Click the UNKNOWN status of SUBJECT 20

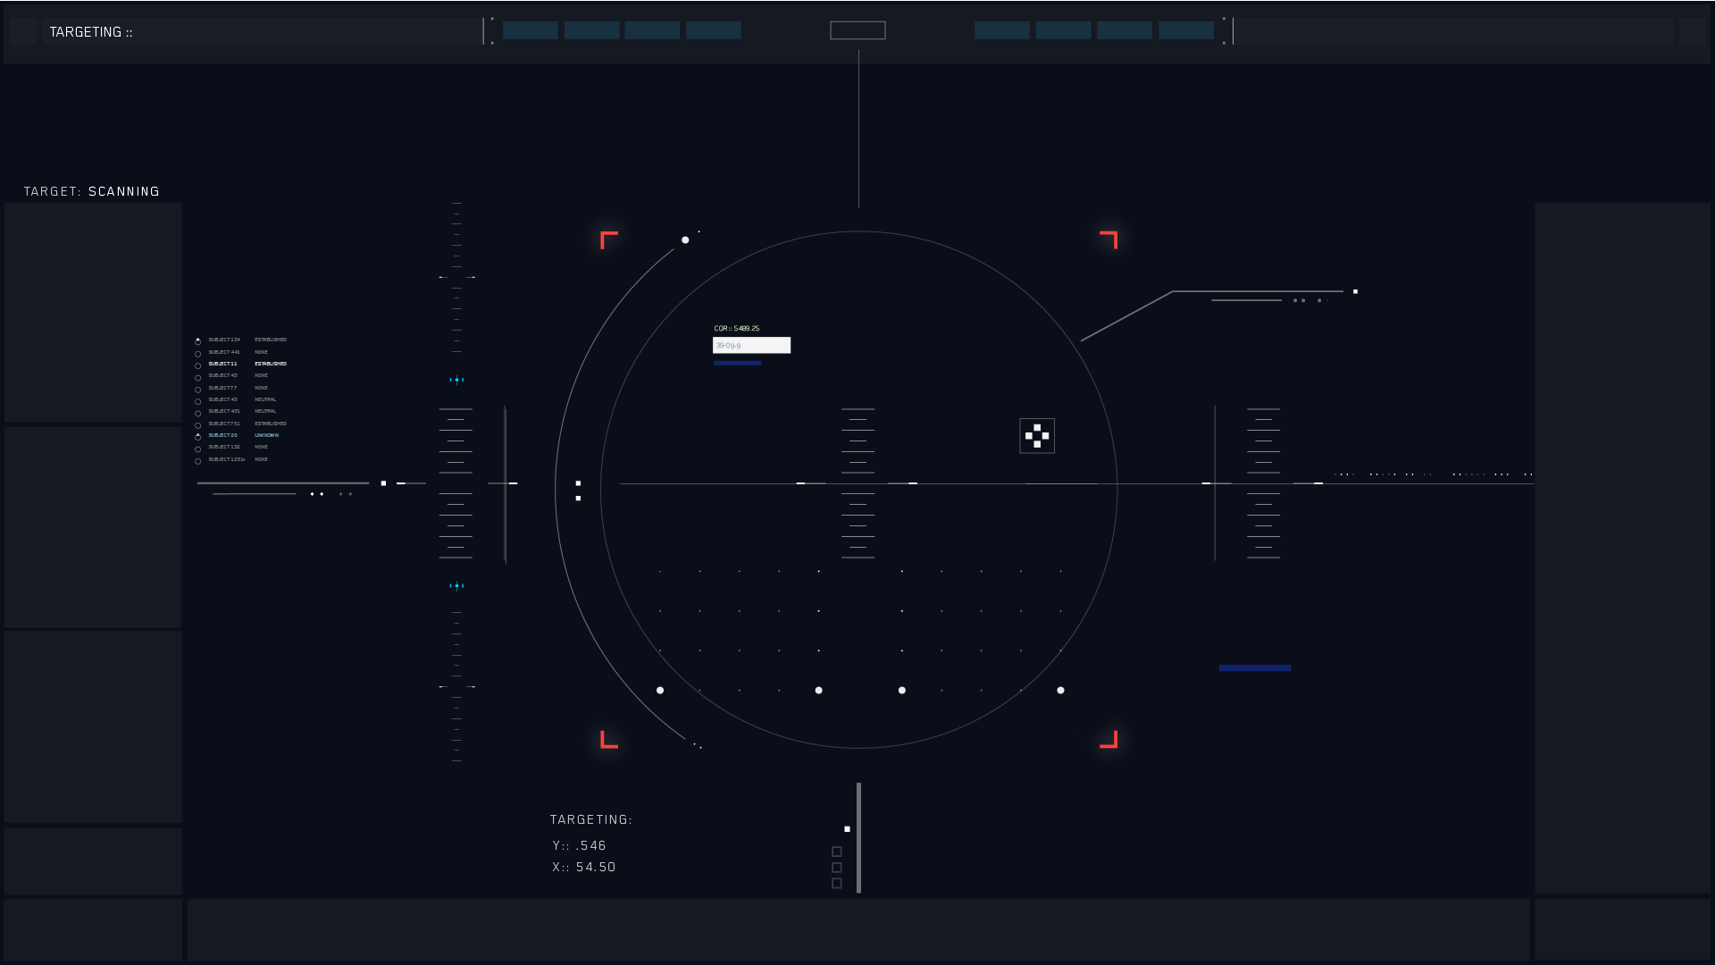(267, 435)
